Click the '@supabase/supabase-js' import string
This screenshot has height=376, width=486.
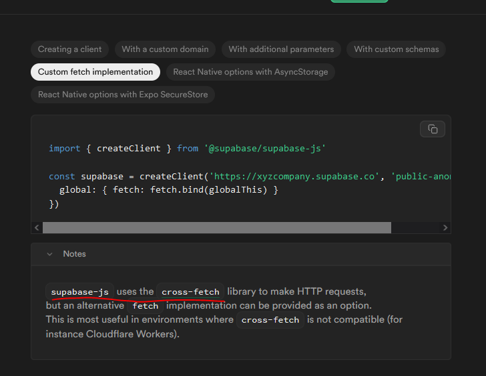(267, 148)
